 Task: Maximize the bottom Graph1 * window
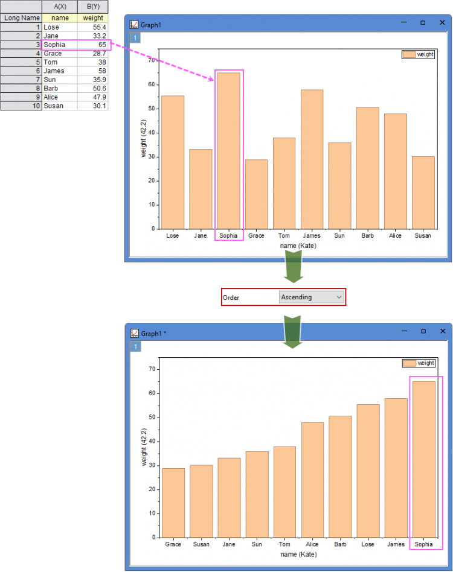coord(423,331)
